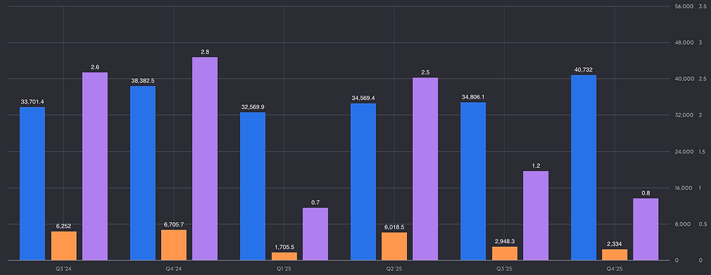
Task: Select the purple Q4'24 bar labeled 2.8
Action: pyautogui.click(x=205, y=158)
